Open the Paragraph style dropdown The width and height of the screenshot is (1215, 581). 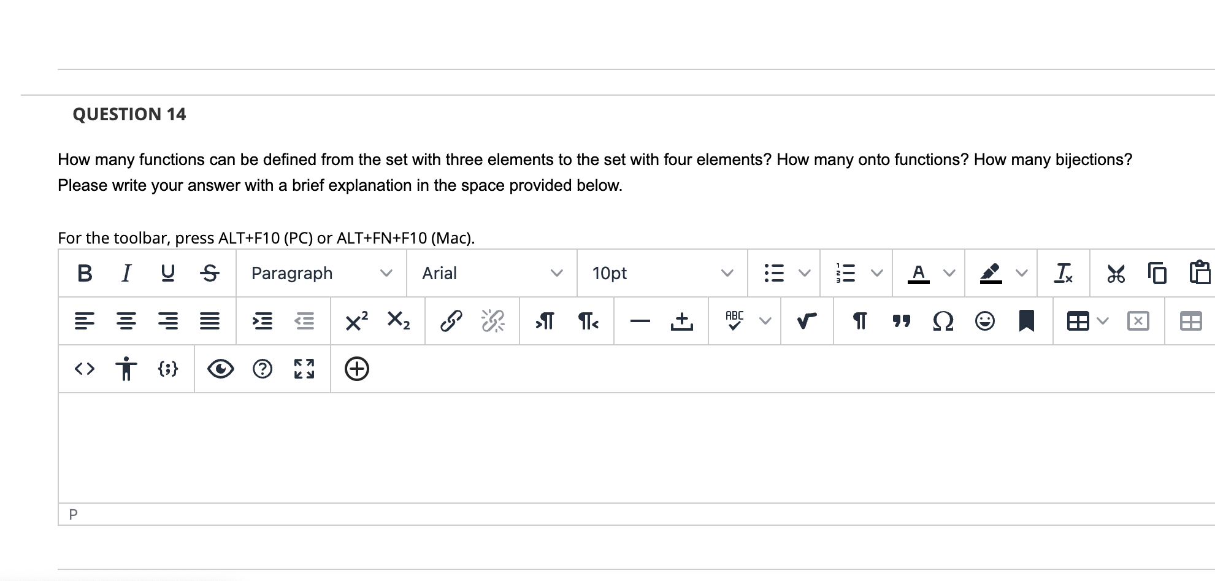[x=320, y=274]
